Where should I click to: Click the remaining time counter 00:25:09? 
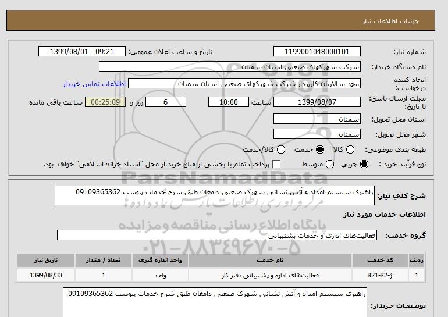[105, 102]
